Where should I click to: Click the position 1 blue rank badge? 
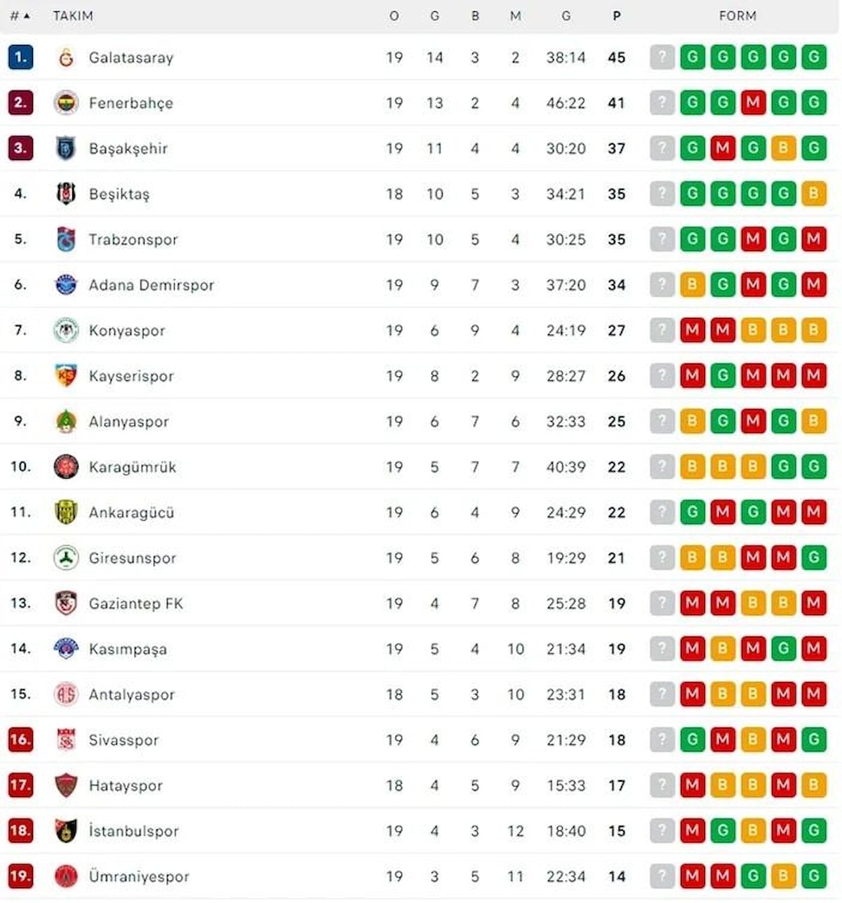(20, 58)
